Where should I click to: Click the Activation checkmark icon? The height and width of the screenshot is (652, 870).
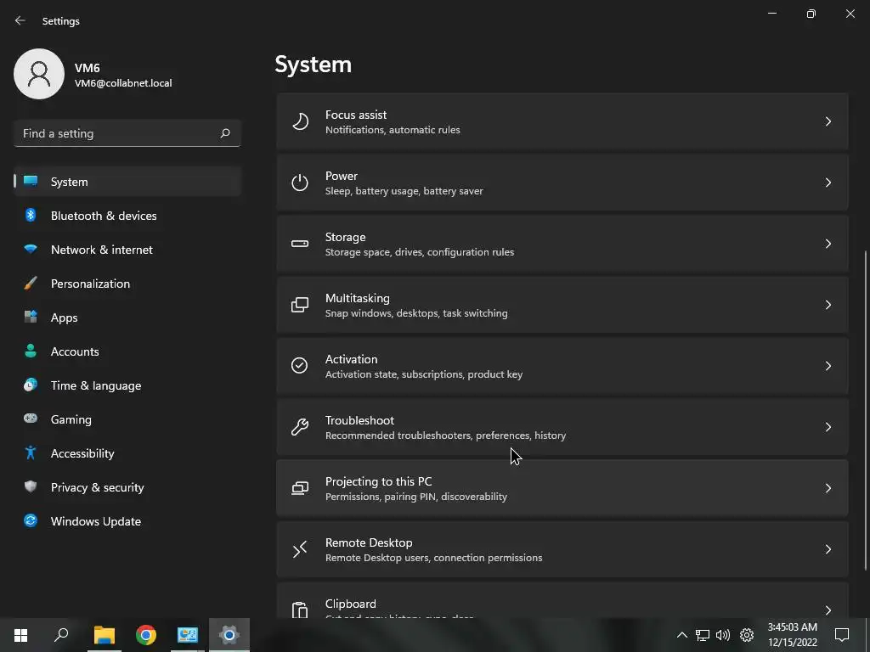[x=300, y=365]
